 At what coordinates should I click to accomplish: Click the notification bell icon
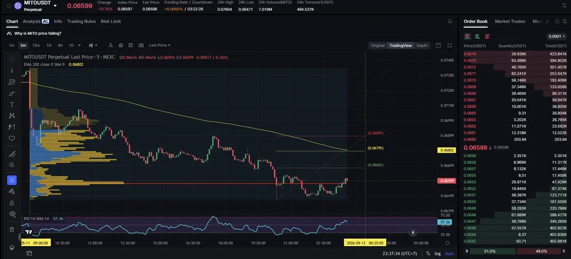tap(450, 21)
